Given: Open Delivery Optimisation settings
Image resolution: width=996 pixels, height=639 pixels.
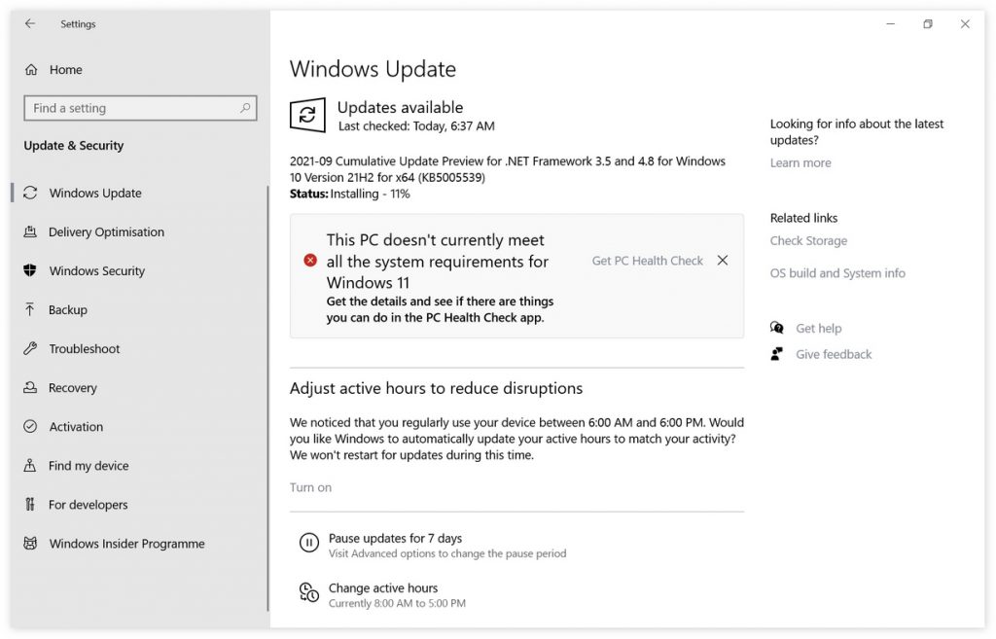Looking at the screenshot, I should (x=106, y=232).
